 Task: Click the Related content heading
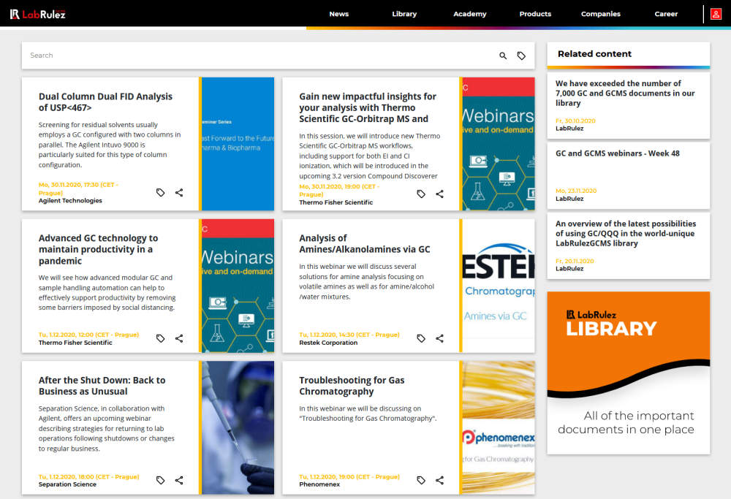pos(594,54)
